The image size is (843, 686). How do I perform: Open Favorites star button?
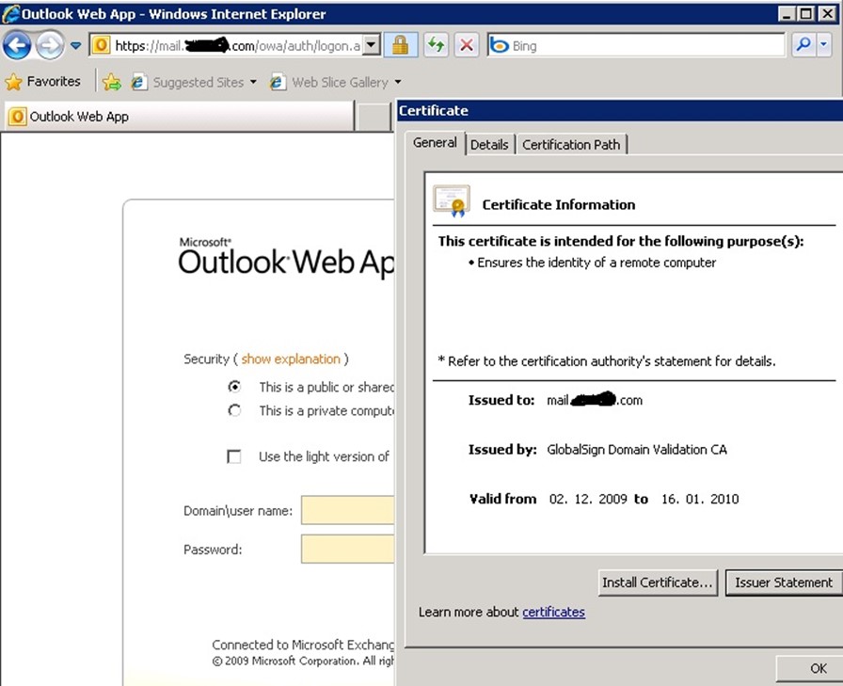click(x=42, y=82)
